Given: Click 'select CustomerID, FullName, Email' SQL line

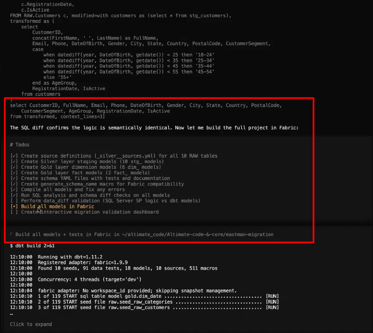Looking at the screenshot, I should 146,105.
